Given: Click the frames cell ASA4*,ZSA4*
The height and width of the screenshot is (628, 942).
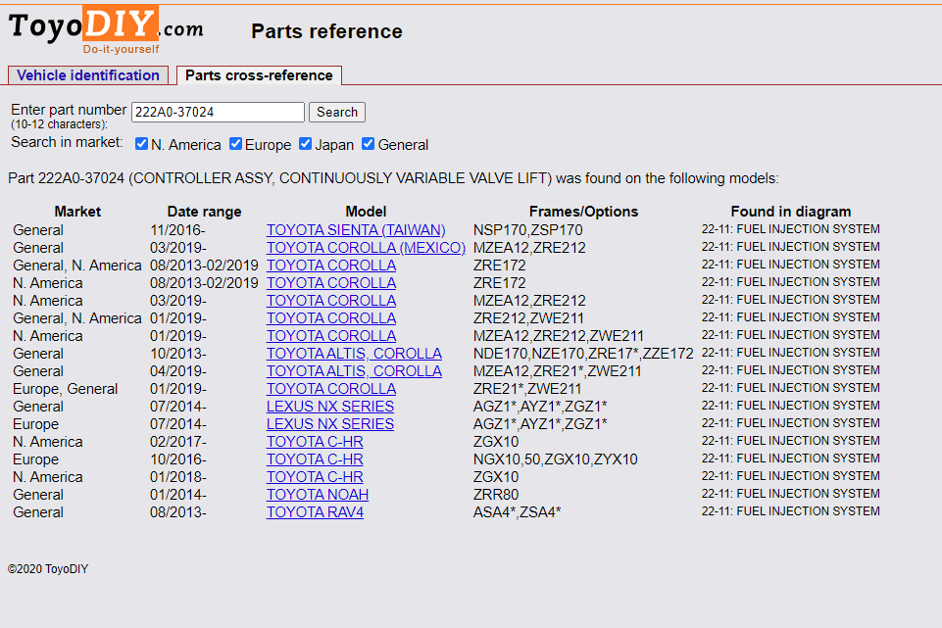Looking at the screenshot, I should [518, 512].
